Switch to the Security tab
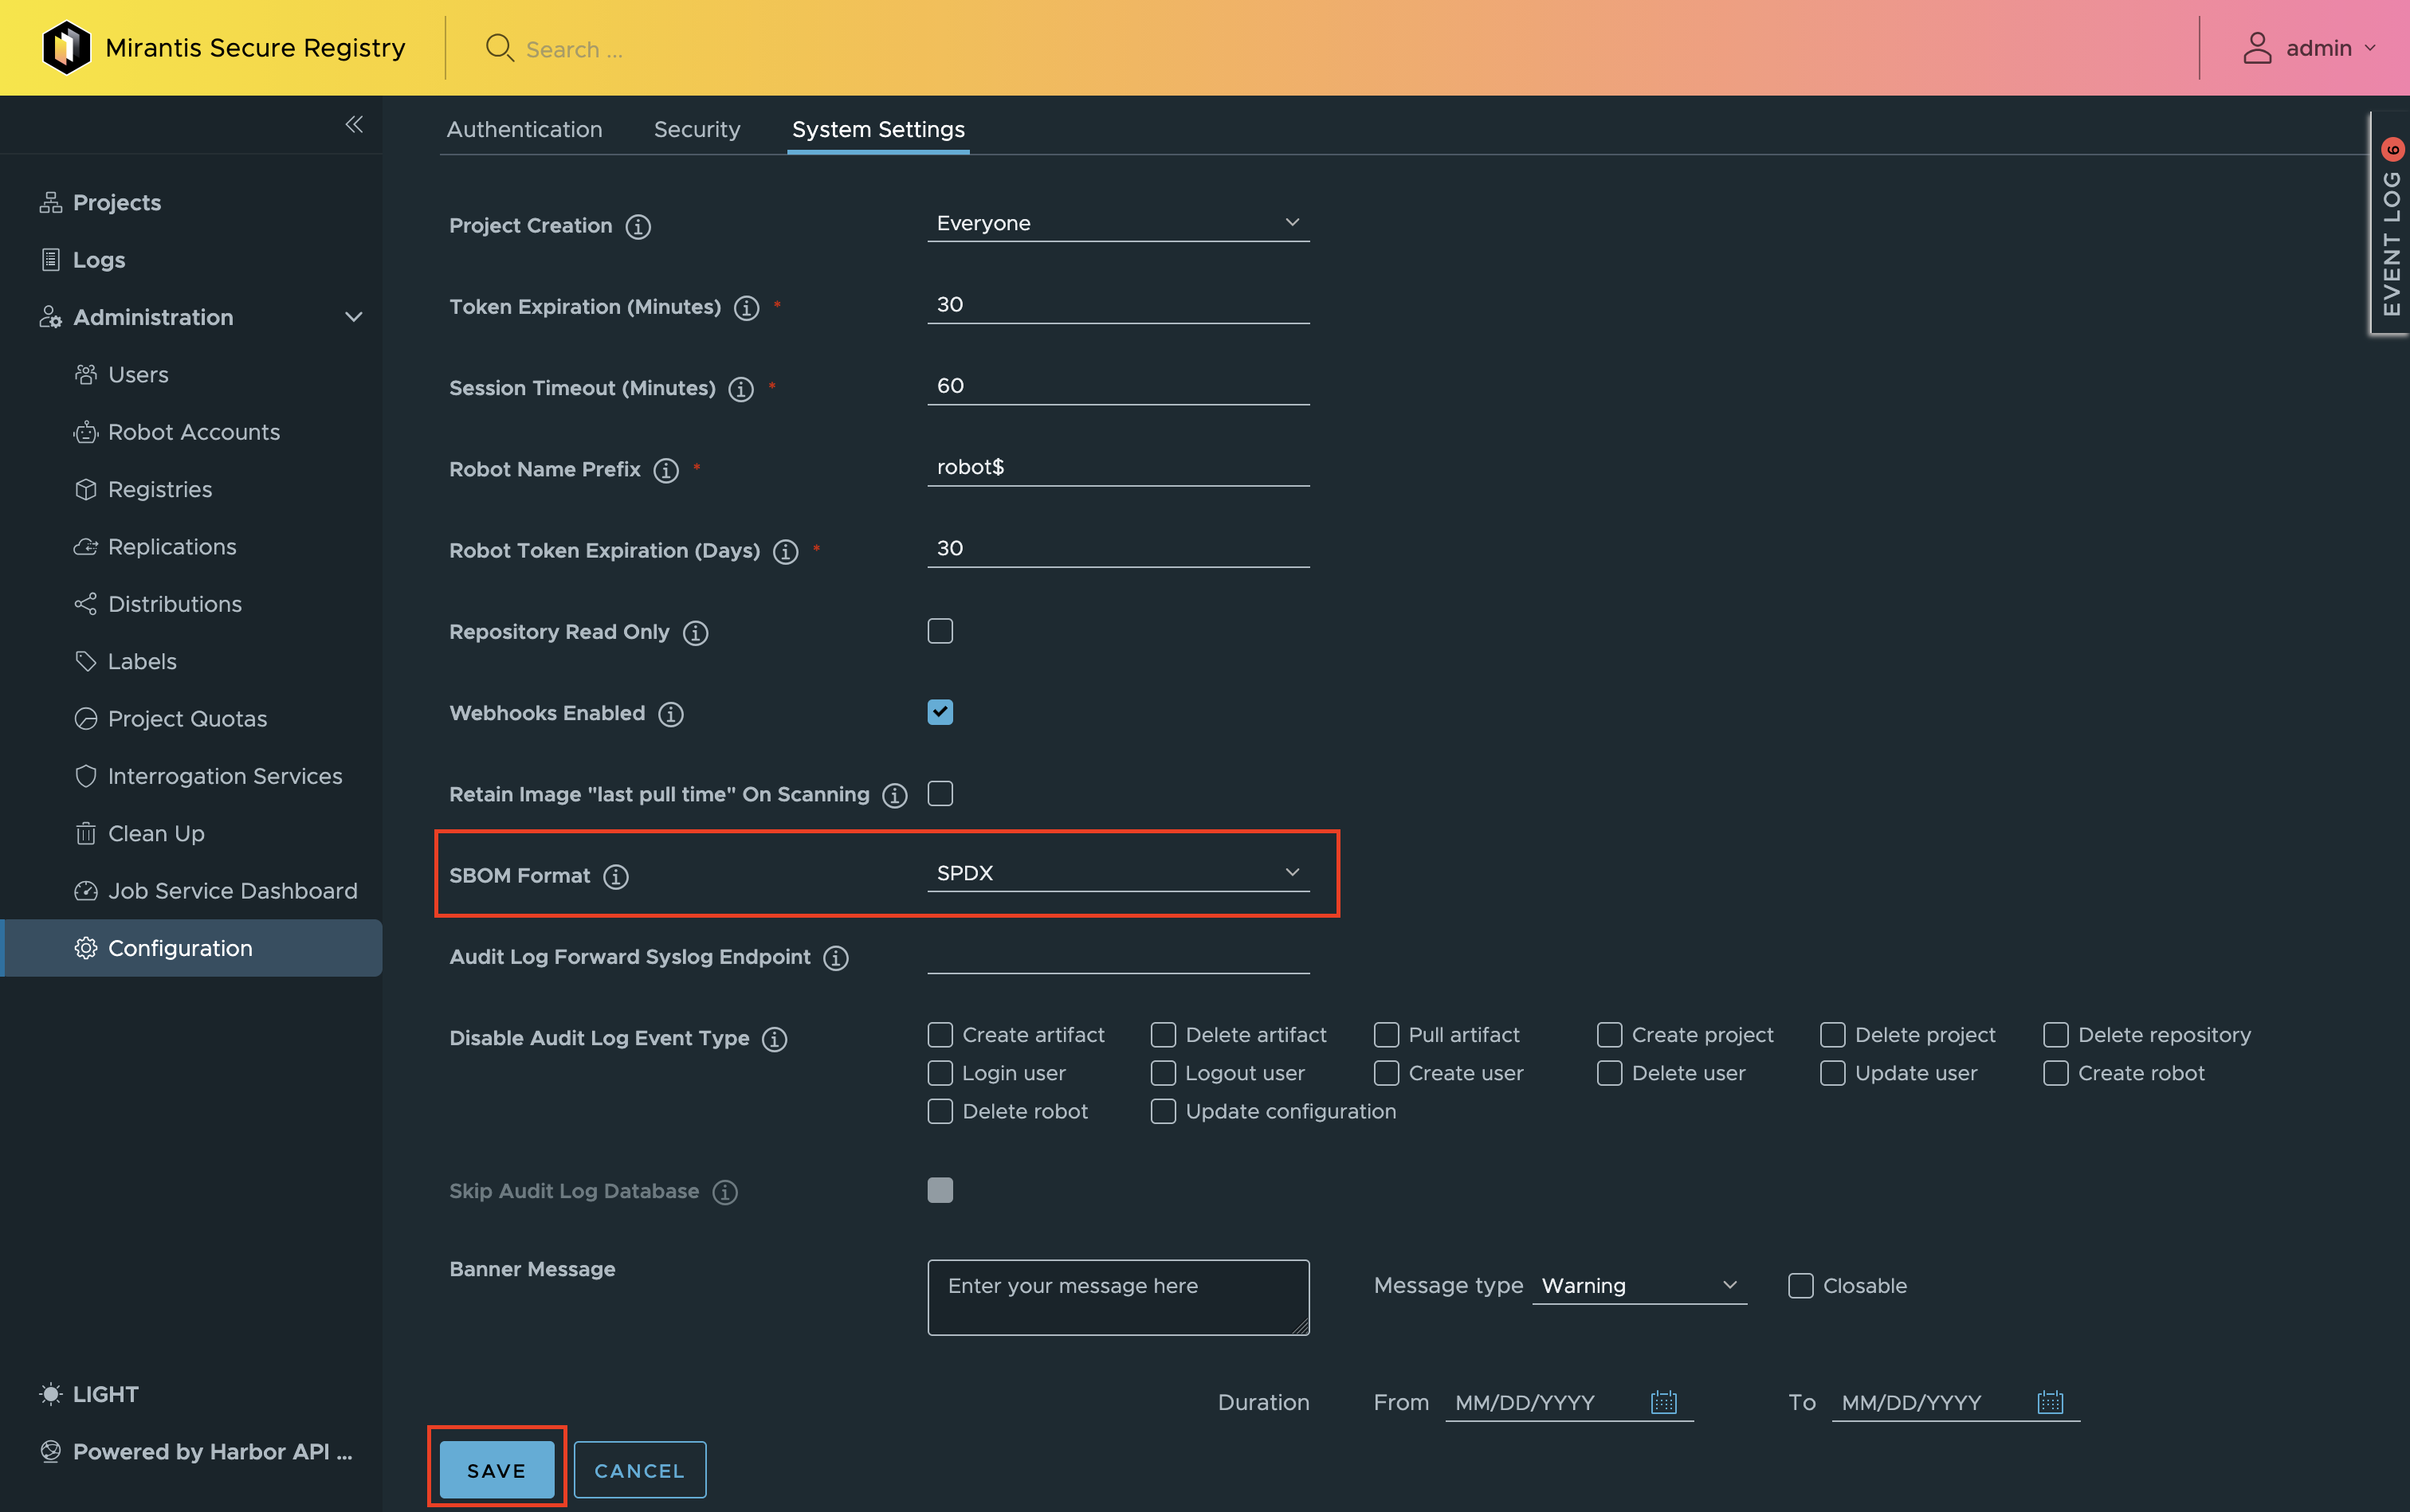Screen dimensions: 2410x1512 pos(697,129)
